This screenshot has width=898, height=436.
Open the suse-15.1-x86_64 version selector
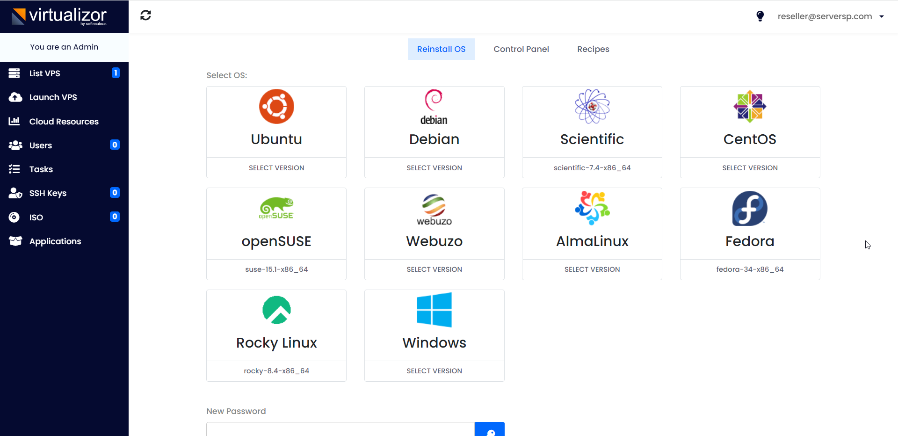click(276, 269)
